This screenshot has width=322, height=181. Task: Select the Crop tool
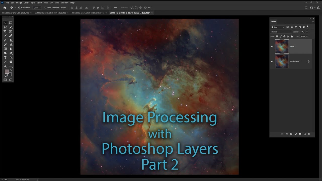[x=5, y=31]
